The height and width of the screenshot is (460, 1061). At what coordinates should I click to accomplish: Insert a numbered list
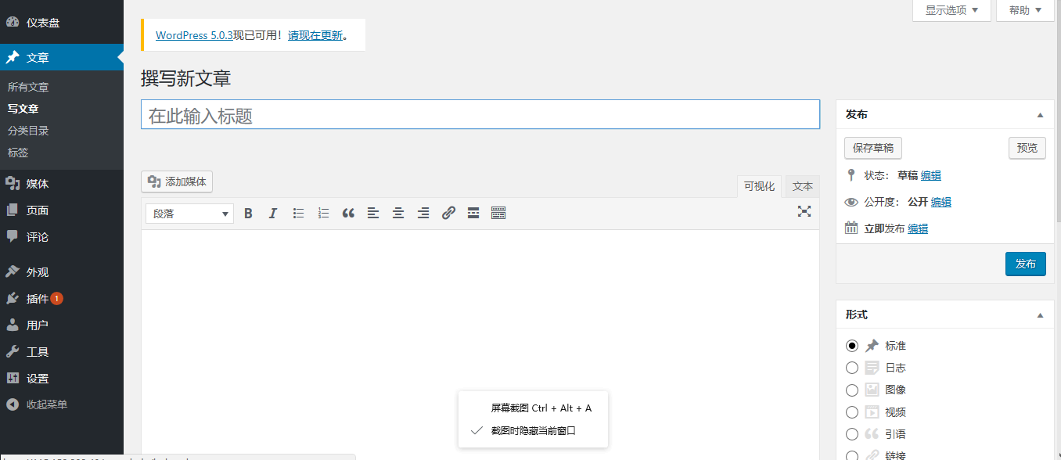pyautogui.click(x=323, y=213)
